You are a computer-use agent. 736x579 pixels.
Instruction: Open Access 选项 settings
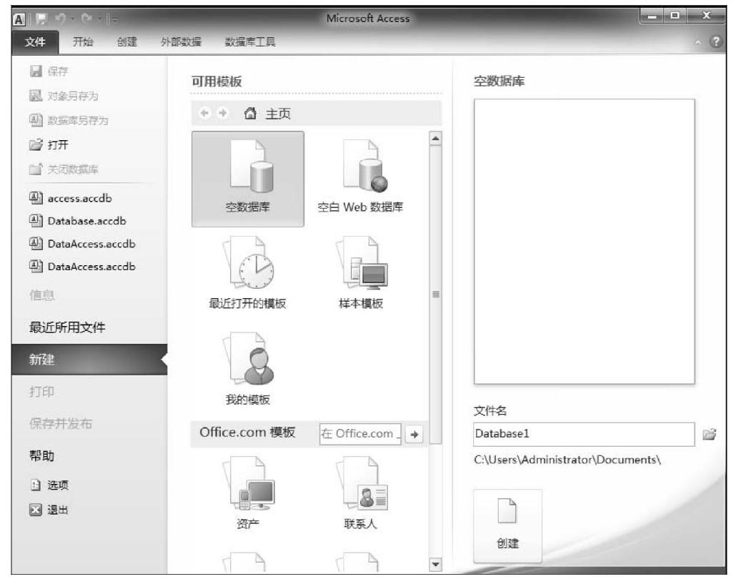pos(49,485)
